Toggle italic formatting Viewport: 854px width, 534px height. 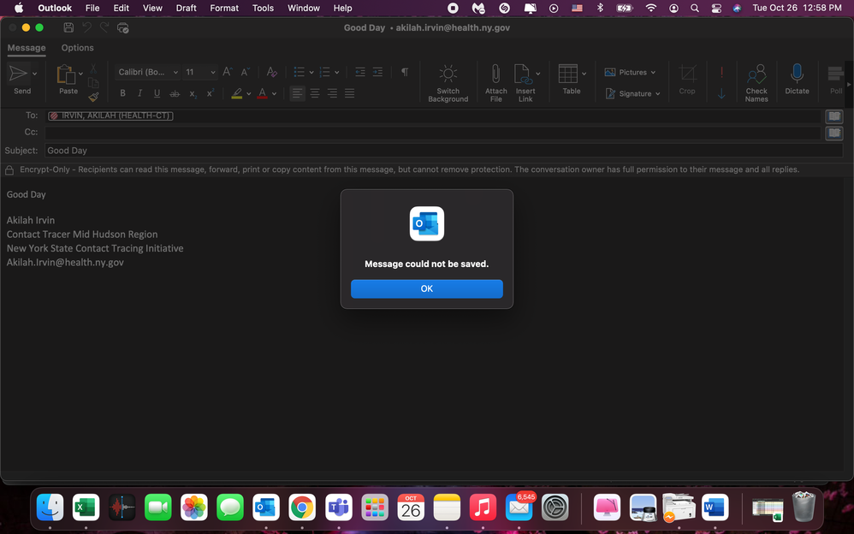coord(139,93)
